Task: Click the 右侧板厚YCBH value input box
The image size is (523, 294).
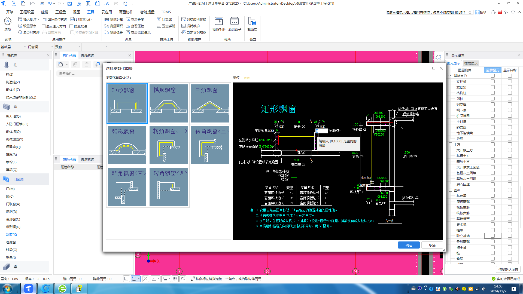Action: click(322, 131)
